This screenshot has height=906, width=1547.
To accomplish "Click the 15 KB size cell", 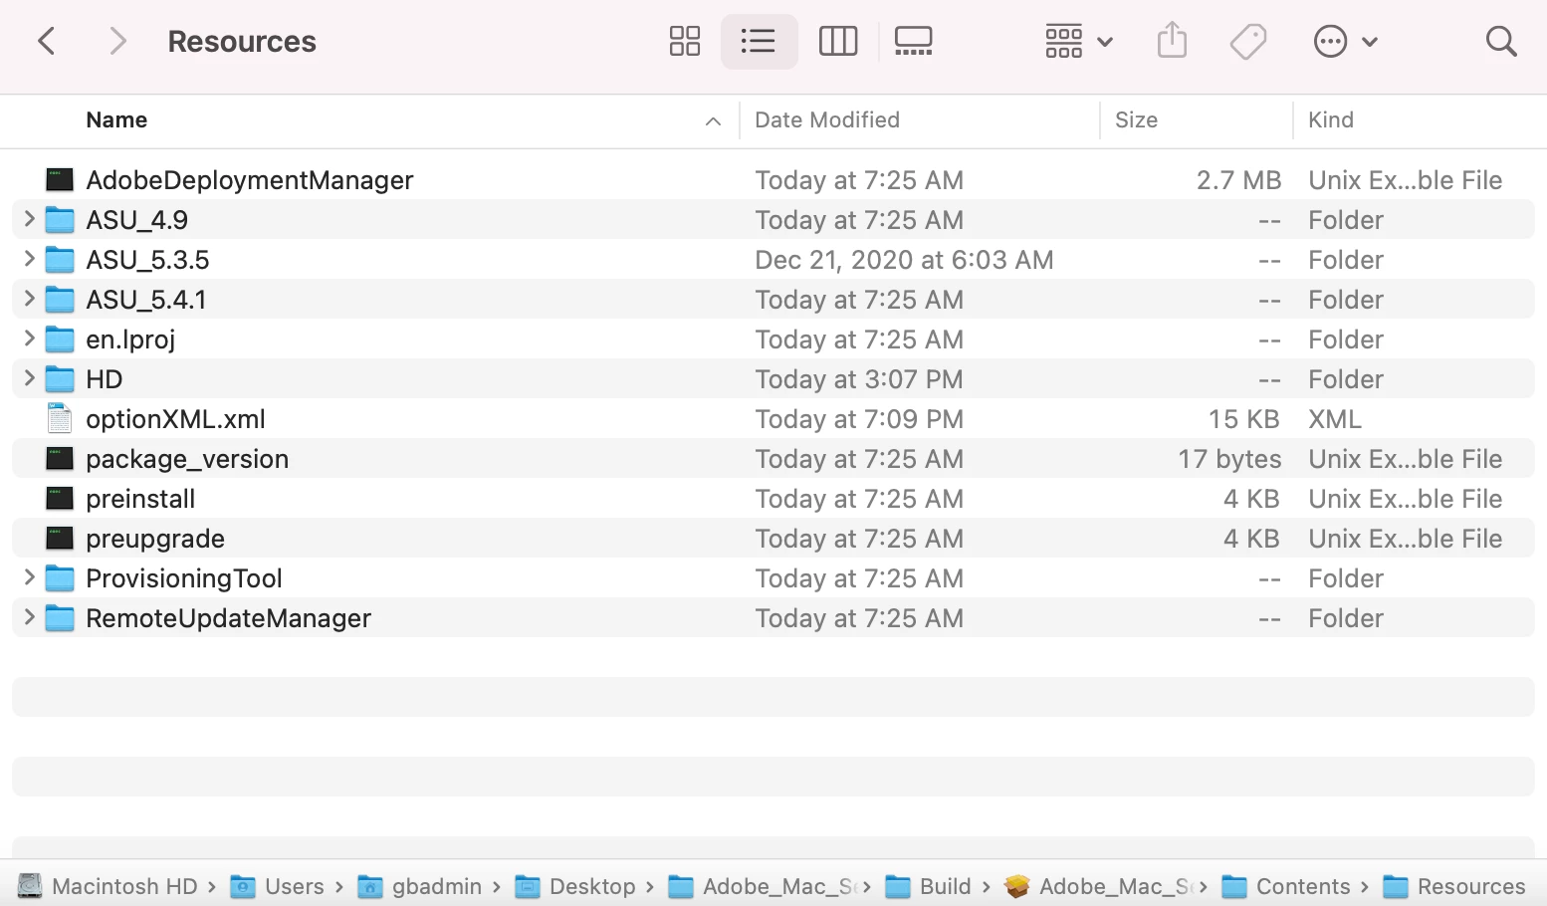I will pos(1243,419).
